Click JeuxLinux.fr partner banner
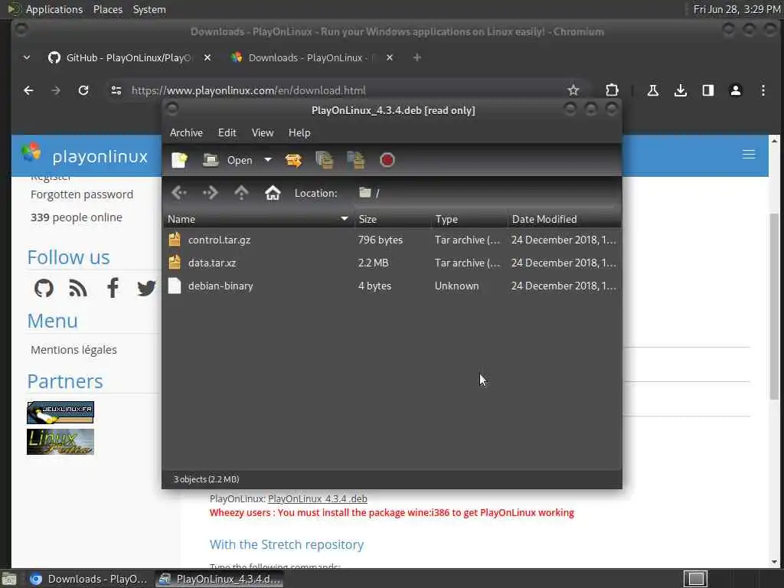The image size is (784, 588). point(60,413)
